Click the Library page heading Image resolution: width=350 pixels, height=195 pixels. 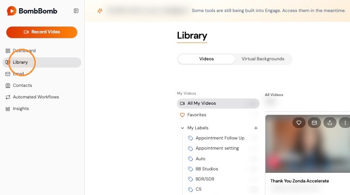(x=192, y=36)
